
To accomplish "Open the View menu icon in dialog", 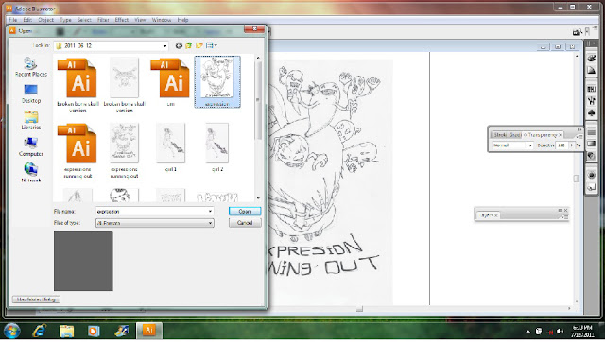I will (x=211, y=45).
